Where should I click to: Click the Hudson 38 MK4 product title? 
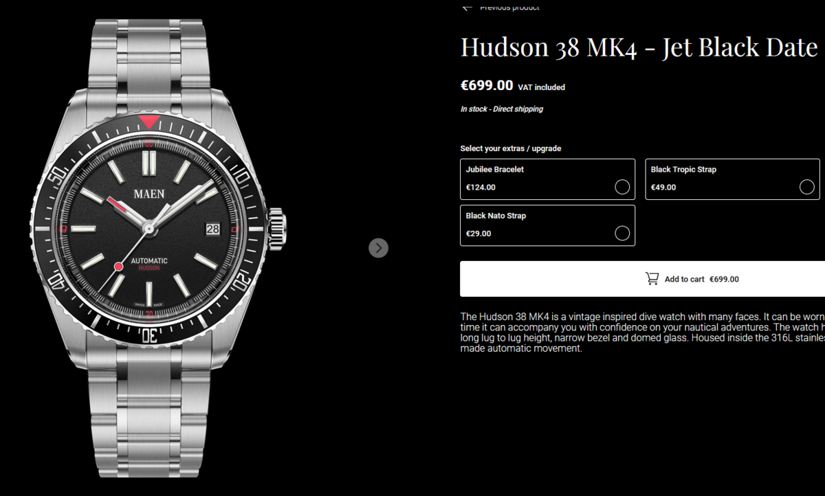point(639,47)
